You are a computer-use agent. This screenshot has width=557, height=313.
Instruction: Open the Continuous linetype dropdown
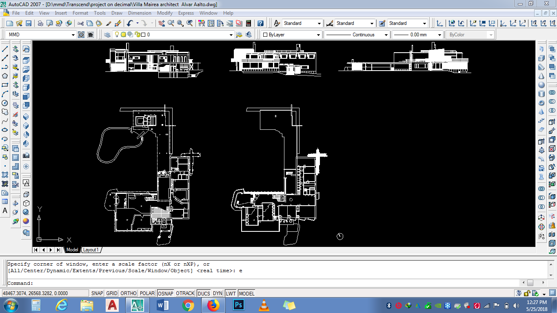coord(386,35)
